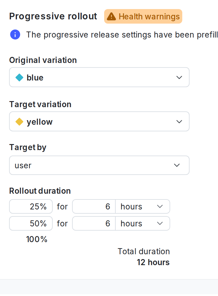Open the Target by dropdown showing user

99,165
